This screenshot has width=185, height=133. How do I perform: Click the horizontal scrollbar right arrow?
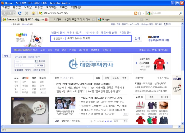[x=179, y=126]
